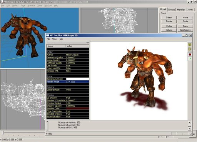The width and height of the screenshot is (197, 142).
Task: Close the output log pane with its X
Action: tap(47, 122)
